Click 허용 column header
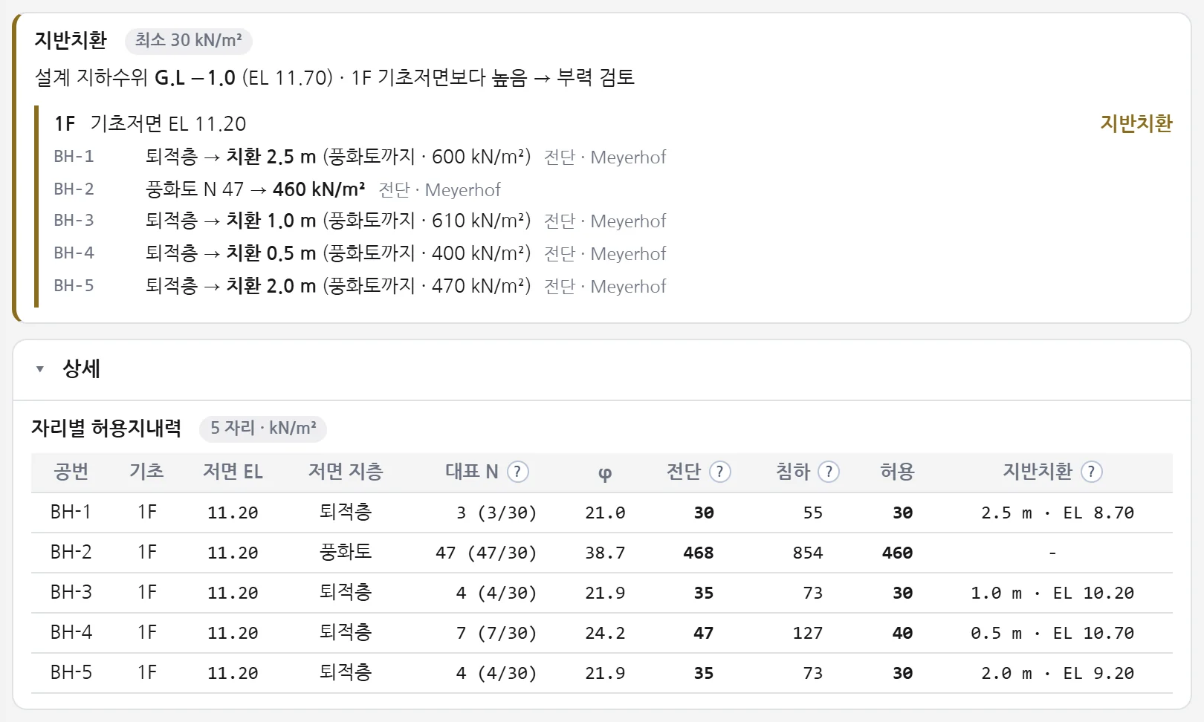 coord(897,472)
